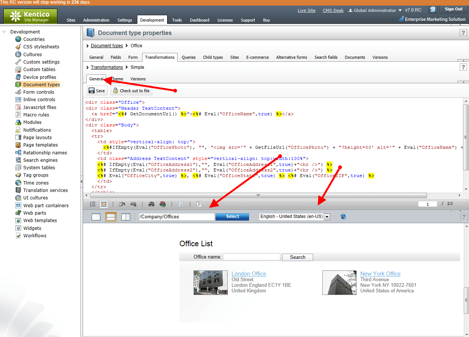The height and width of the screenshot is (337, 469).
Task: Switch to the Theme sub-tab of the transformation
Action: [118, 79]
